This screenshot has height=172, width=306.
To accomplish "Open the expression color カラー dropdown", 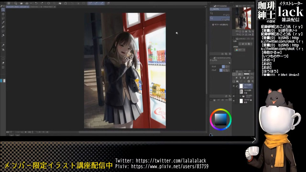I will coord(240,50).
